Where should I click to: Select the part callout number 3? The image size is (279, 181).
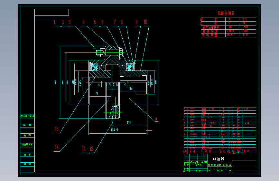(70, 22)
